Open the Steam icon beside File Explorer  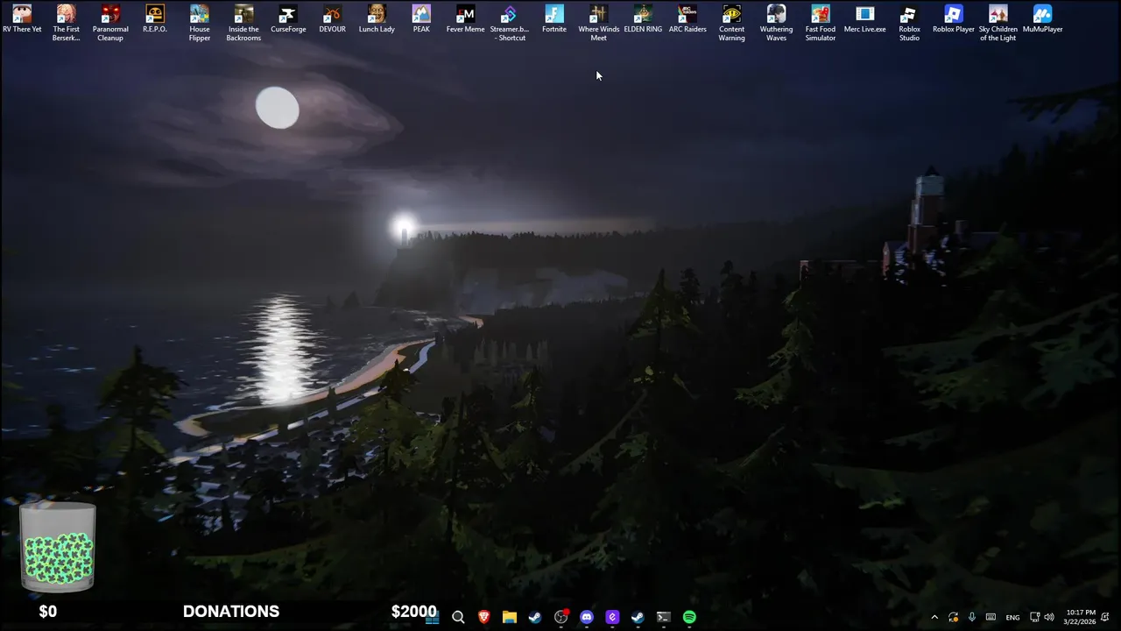point(535,617)
